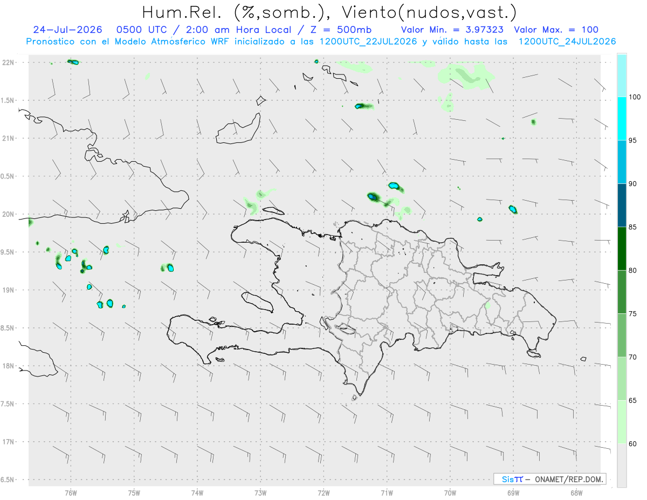Click 'Valor Max. = 100' readout
Viewport: 647px width, 500px height.
(x=556, y=30)
